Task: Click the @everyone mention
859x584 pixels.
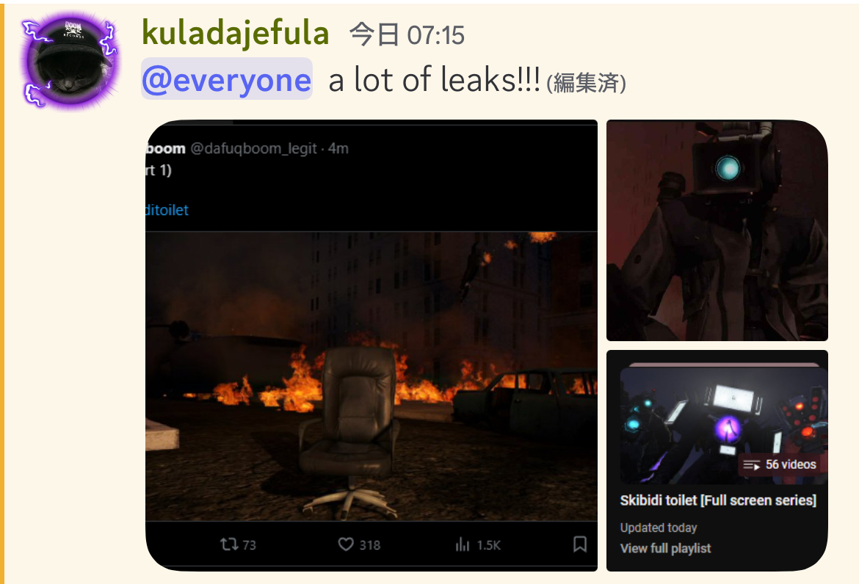Action: coord(227,79)
